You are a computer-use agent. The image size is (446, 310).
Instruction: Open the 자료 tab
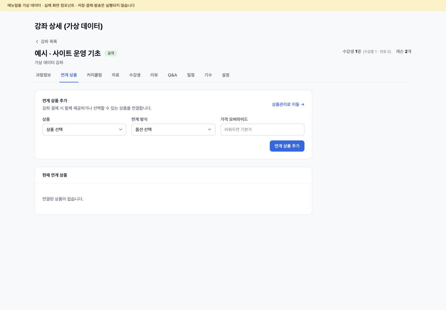tap(116, 75)
